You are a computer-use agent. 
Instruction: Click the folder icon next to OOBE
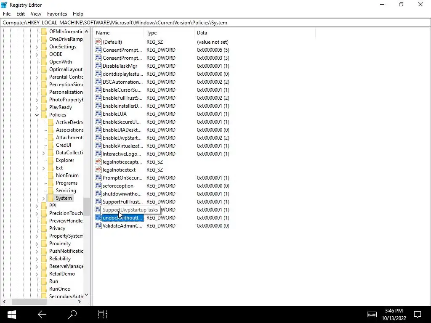pyautogui.click(x=44, y=54)
